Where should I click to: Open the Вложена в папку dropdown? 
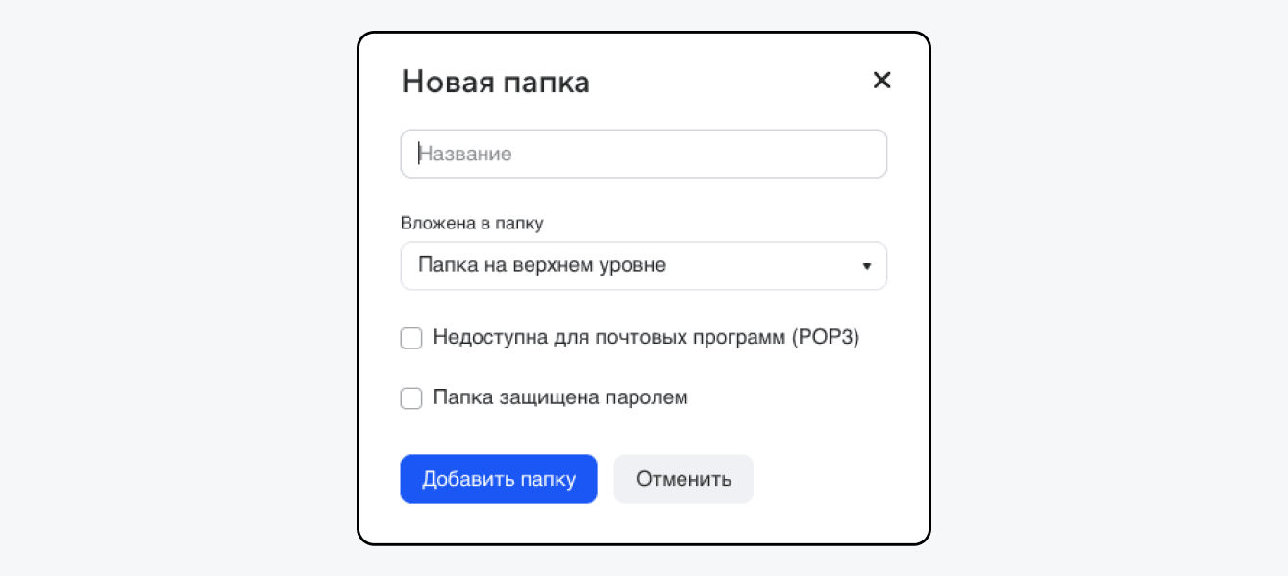[643, 266]
